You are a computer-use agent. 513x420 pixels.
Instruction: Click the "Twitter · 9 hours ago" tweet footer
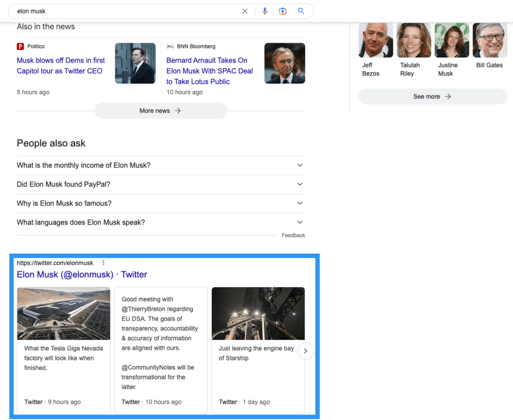pos(52,401)
